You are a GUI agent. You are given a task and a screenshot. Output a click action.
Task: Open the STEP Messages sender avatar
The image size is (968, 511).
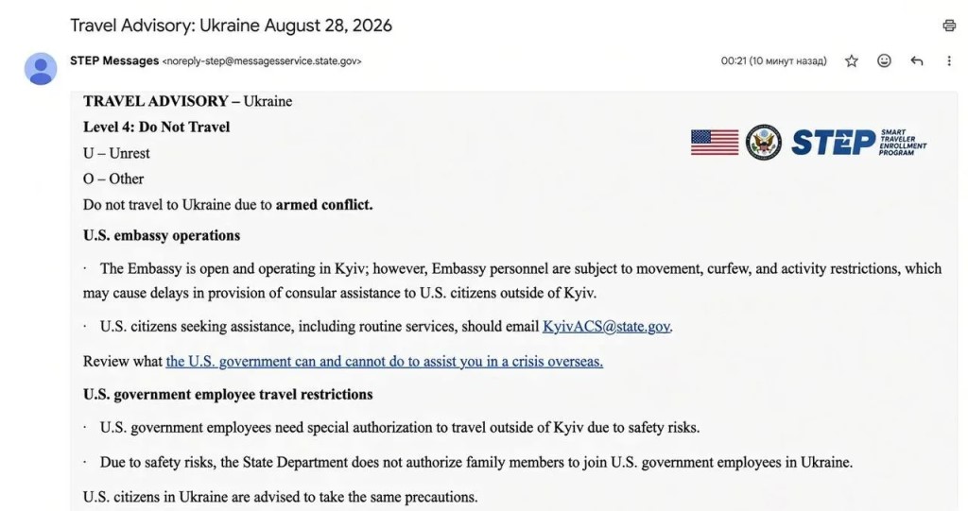click(41, 69)
